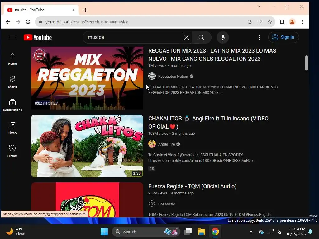The width and height of the screenshot is (319, 239).
Task: Reload the page
Action: [28, 22]
